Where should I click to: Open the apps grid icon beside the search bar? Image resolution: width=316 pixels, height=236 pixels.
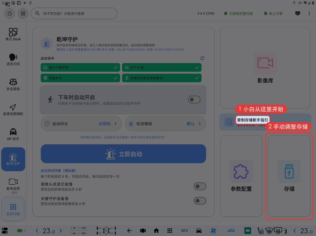[23, 14]
